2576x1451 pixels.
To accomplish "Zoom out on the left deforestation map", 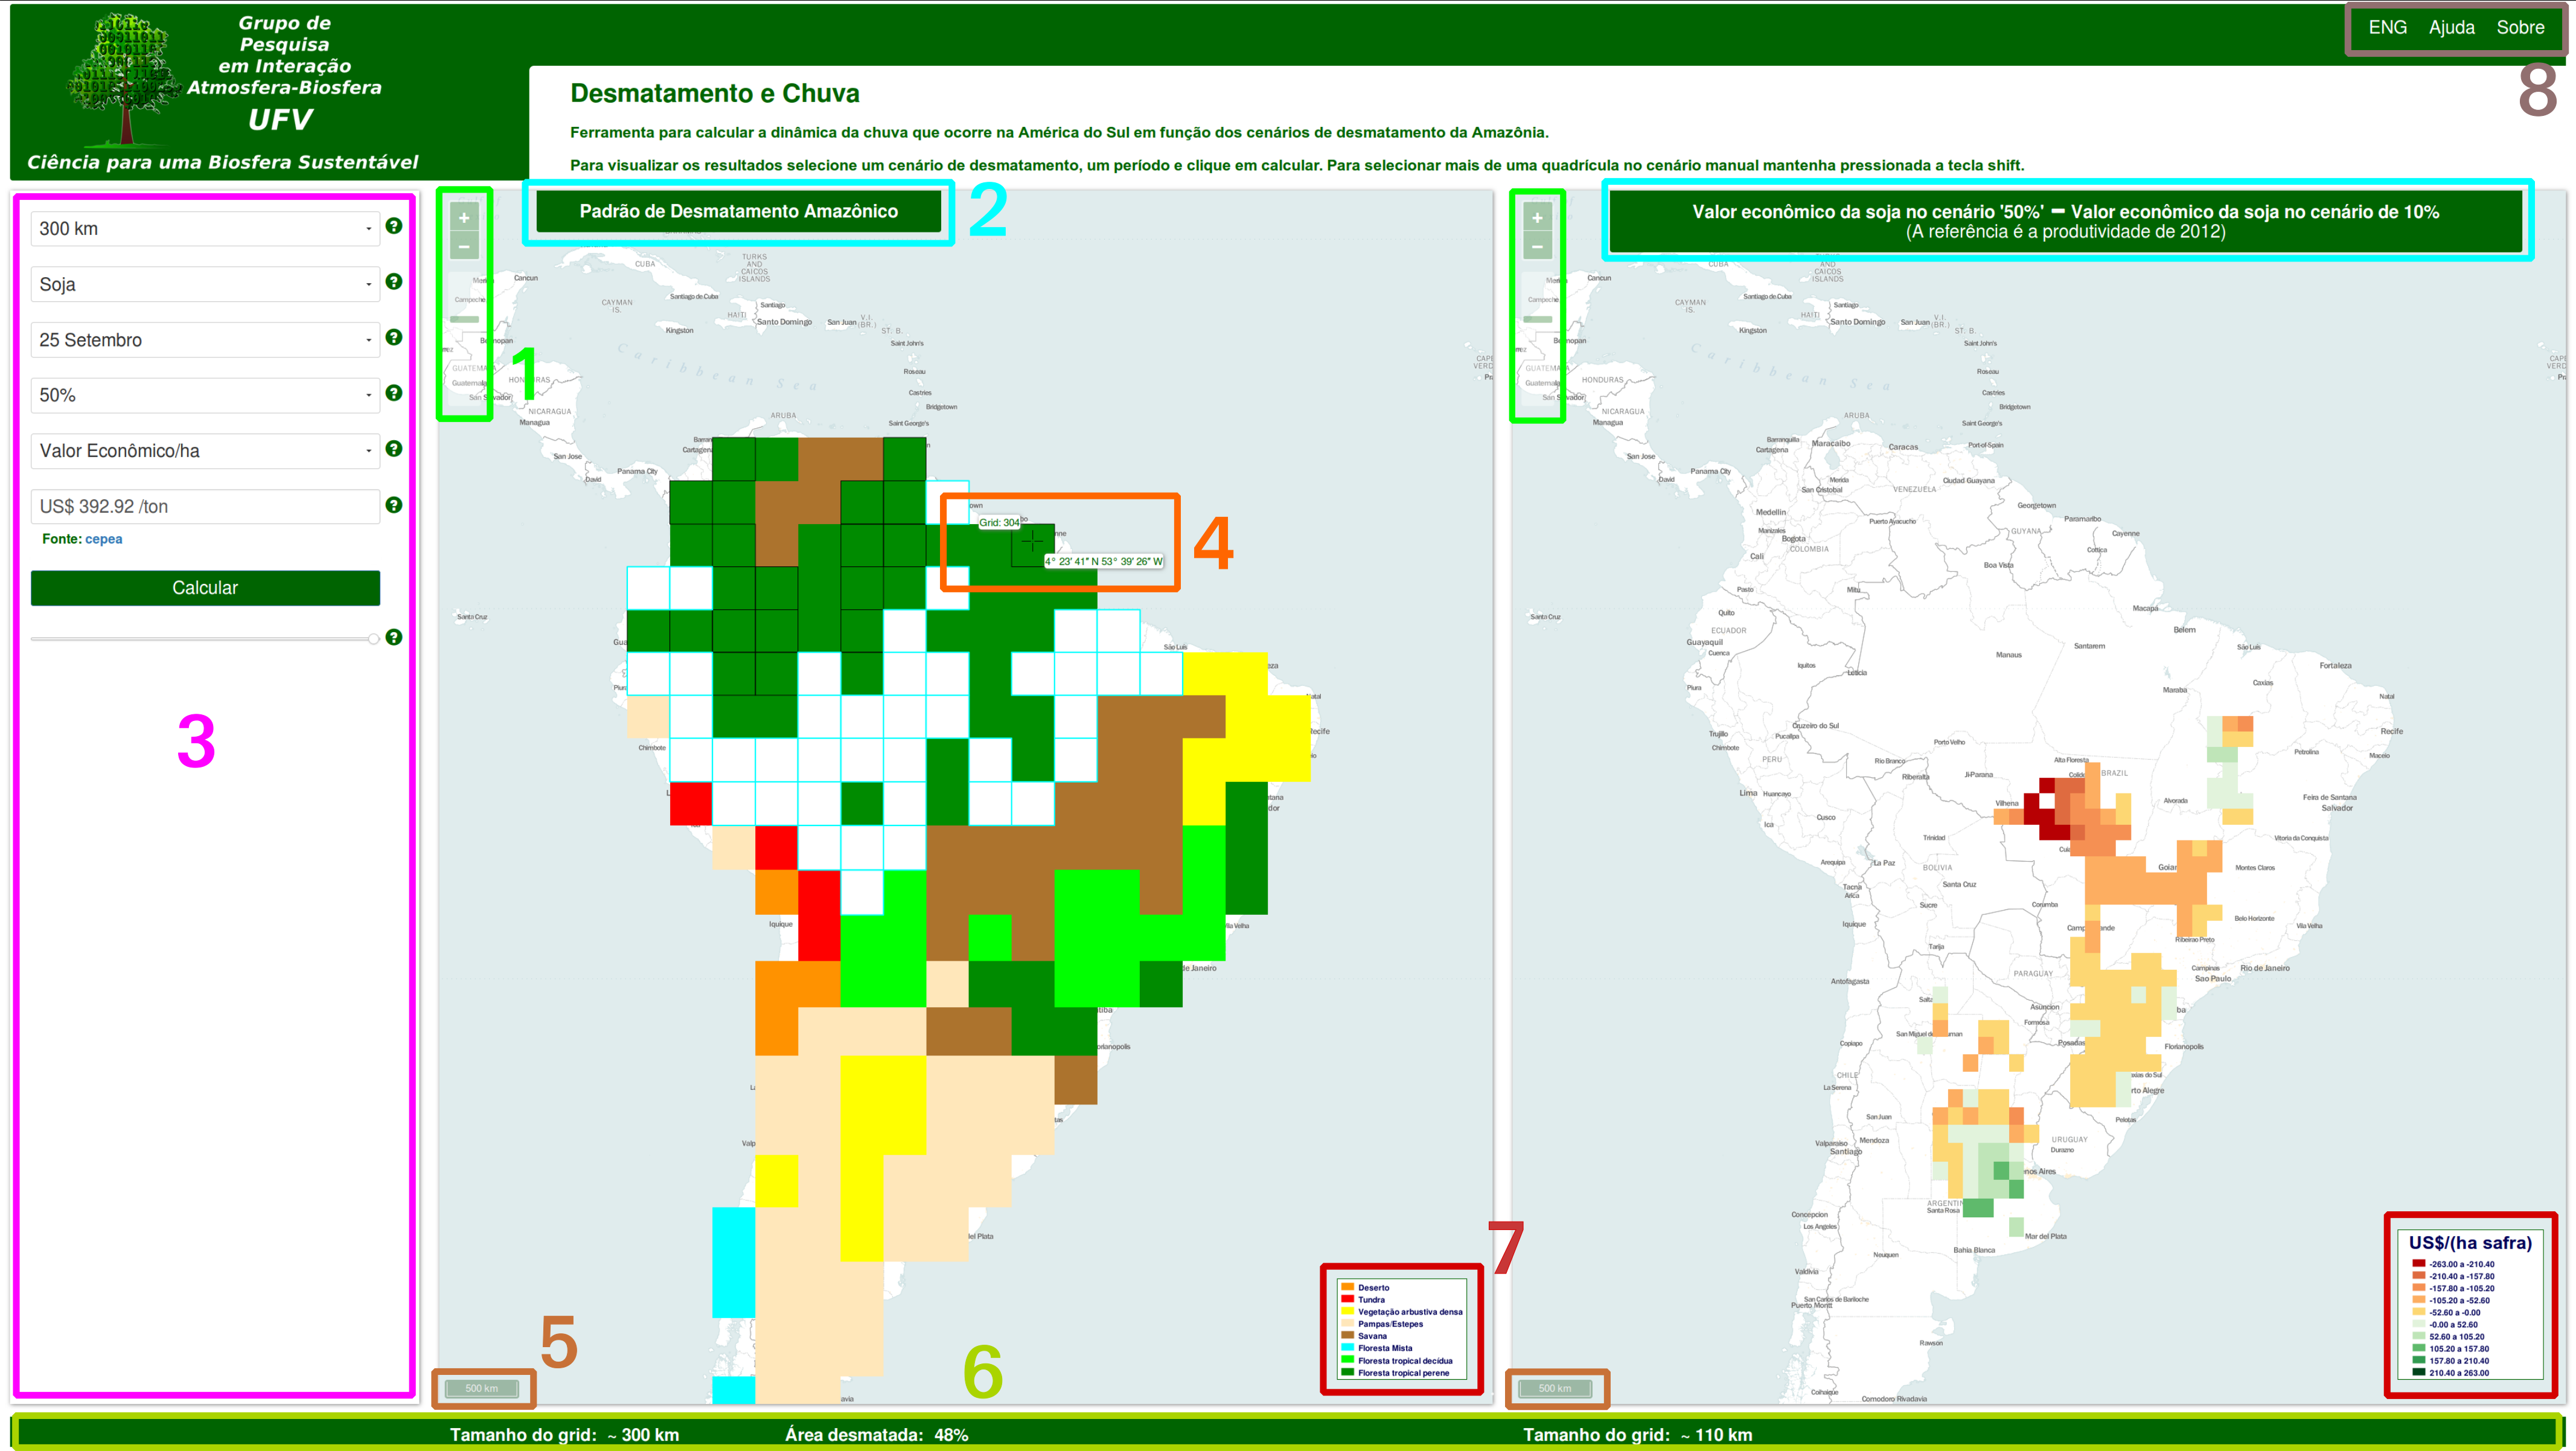I will click(464, 246).
